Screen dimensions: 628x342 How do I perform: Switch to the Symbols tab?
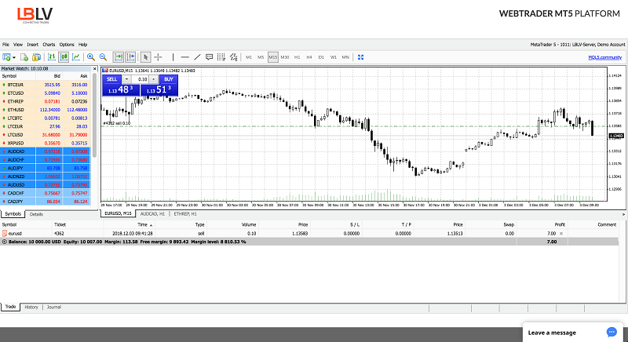pyautogui.click(x=13, y=214)
